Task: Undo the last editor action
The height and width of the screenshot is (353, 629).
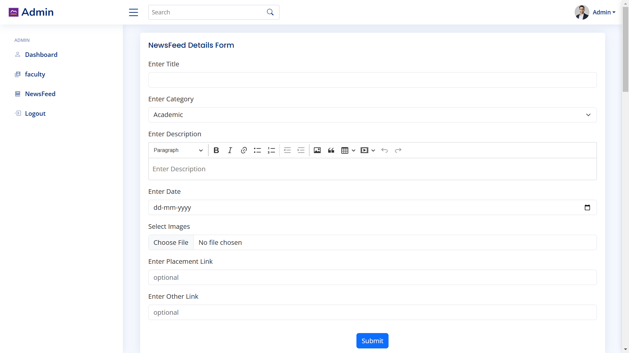Action: [385, 150]
